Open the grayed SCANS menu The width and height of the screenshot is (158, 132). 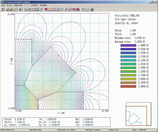coord(27,5)
